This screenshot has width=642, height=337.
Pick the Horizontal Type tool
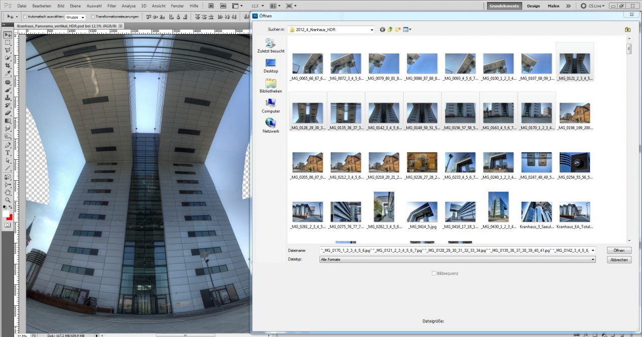[x=8, y=153]
